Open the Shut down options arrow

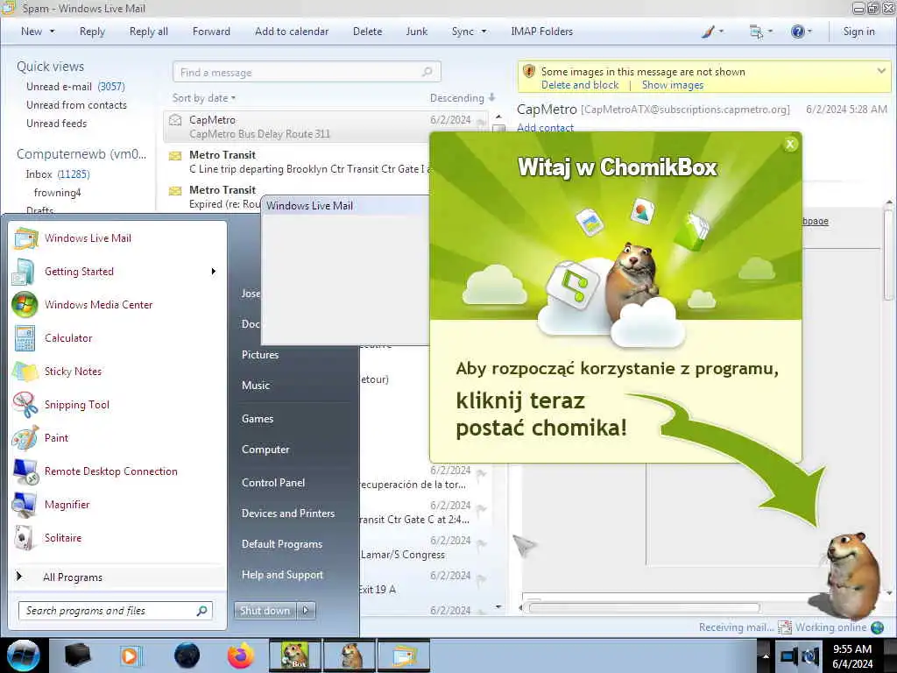pos(306,611)
